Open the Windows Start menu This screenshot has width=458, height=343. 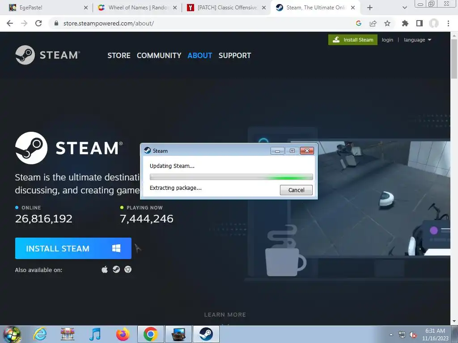click(12, 334)
